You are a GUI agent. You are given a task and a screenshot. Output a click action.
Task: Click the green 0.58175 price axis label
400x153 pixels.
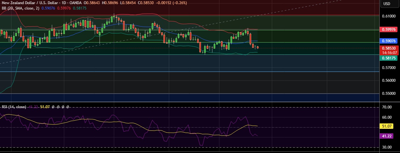[x=389, y=58]
